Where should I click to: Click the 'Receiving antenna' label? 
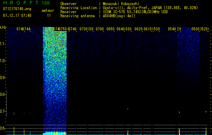pos(78,16)
